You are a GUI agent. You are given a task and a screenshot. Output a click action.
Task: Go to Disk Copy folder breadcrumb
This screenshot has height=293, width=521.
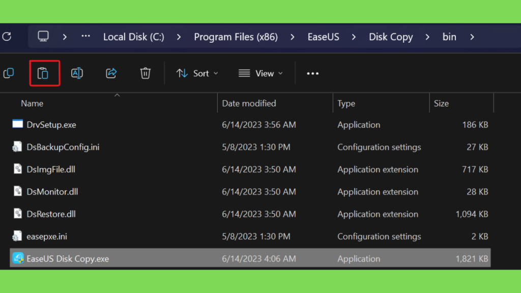pyautogui.click(x=391, y=37)
